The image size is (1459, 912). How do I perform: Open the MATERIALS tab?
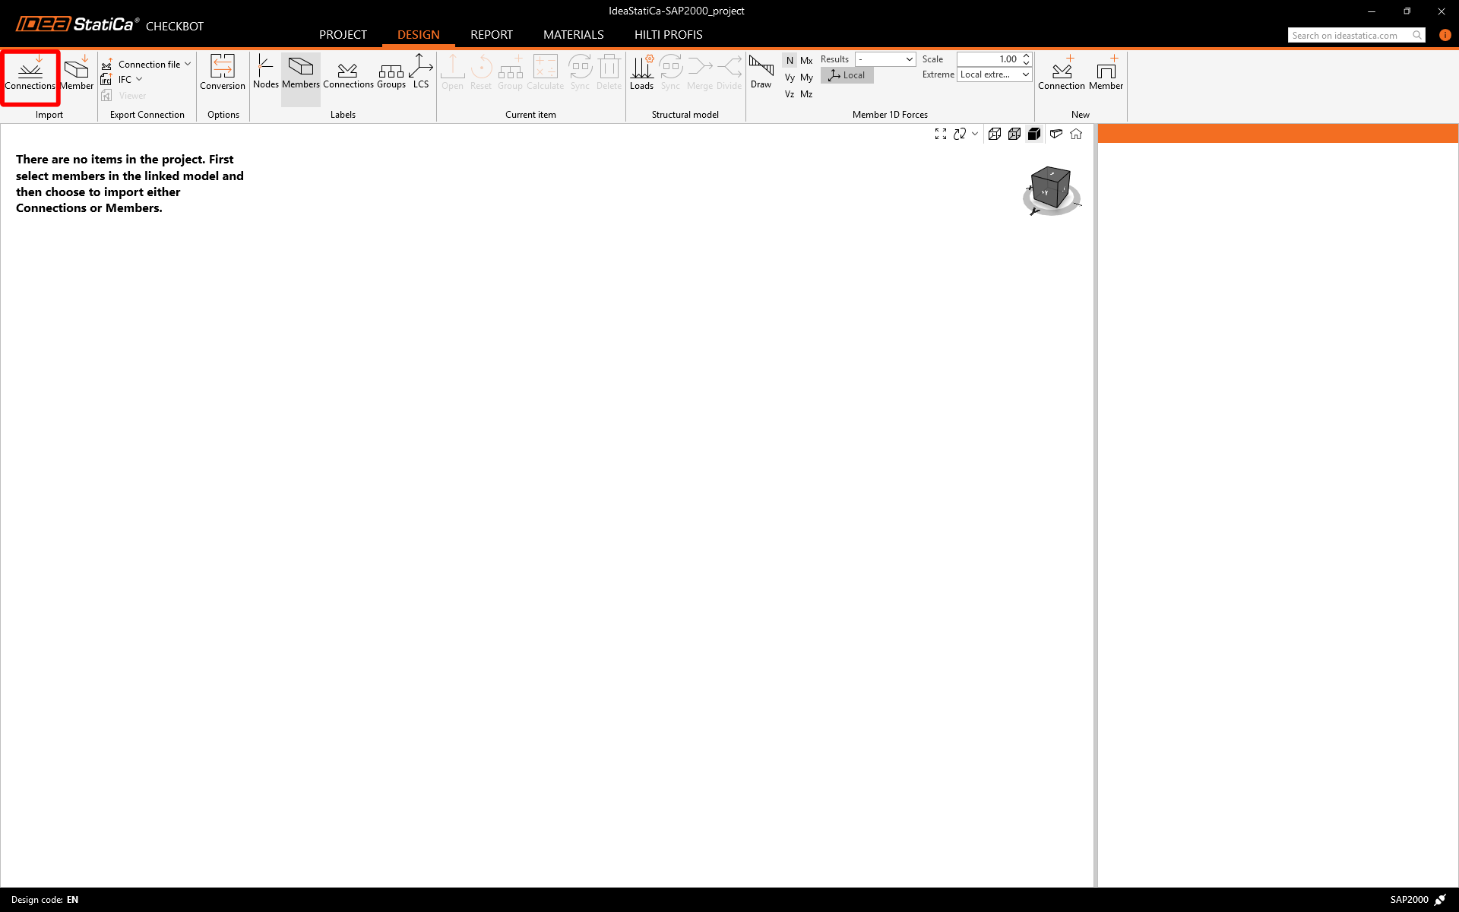[573, 35]
